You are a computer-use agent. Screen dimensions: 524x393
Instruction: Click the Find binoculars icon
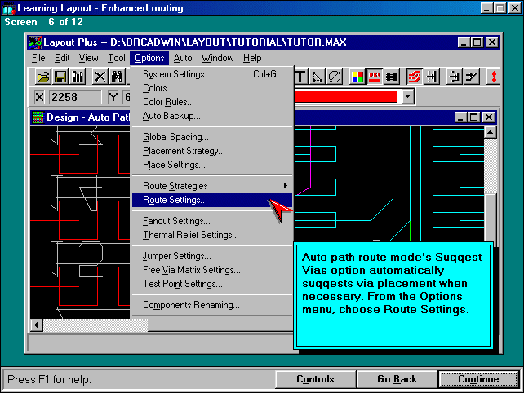coord(118,77)
